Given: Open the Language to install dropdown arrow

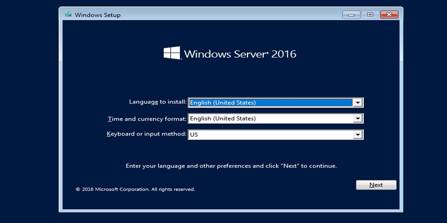Looking at the screenshot, I should [x=358, y=103].
